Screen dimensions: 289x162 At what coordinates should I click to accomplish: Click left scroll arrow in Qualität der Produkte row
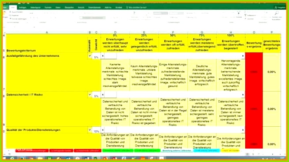point(103,130)
